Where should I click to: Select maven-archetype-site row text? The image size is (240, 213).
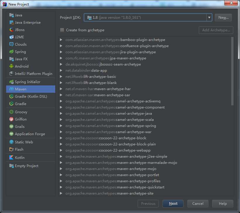(109, 193)
